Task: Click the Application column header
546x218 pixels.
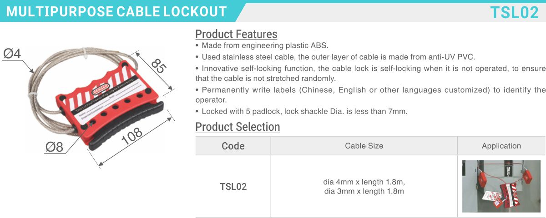Action: [x=501, y=146]
